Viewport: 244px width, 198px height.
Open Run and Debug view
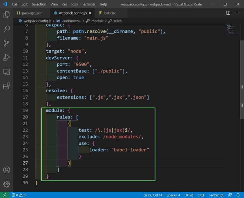[7, 57]
